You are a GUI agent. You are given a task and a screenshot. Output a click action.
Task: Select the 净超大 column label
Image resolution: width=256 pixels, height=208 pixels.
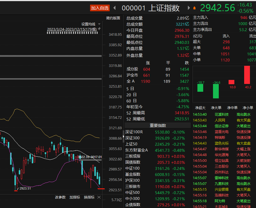pos(200,108)
